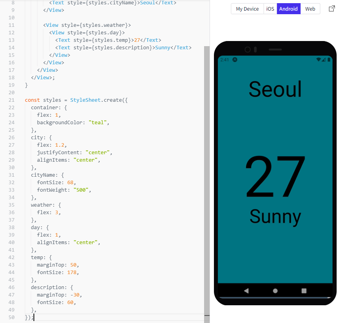
Task: Click the 2:41 clock in phone status bar
Action: pos(225,60)
